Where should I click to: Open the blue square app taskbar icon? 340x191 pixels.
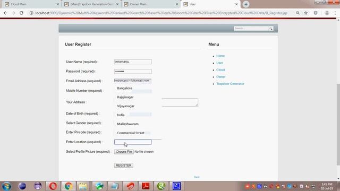(x=176, y=186)
